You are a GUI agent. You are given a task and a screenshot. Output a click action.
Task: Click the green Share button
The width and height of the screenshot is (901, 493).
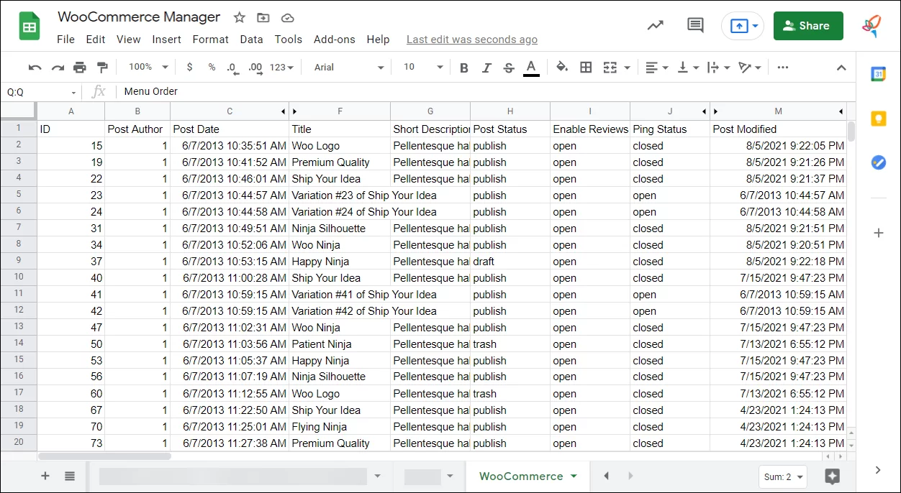pos(807,25)
